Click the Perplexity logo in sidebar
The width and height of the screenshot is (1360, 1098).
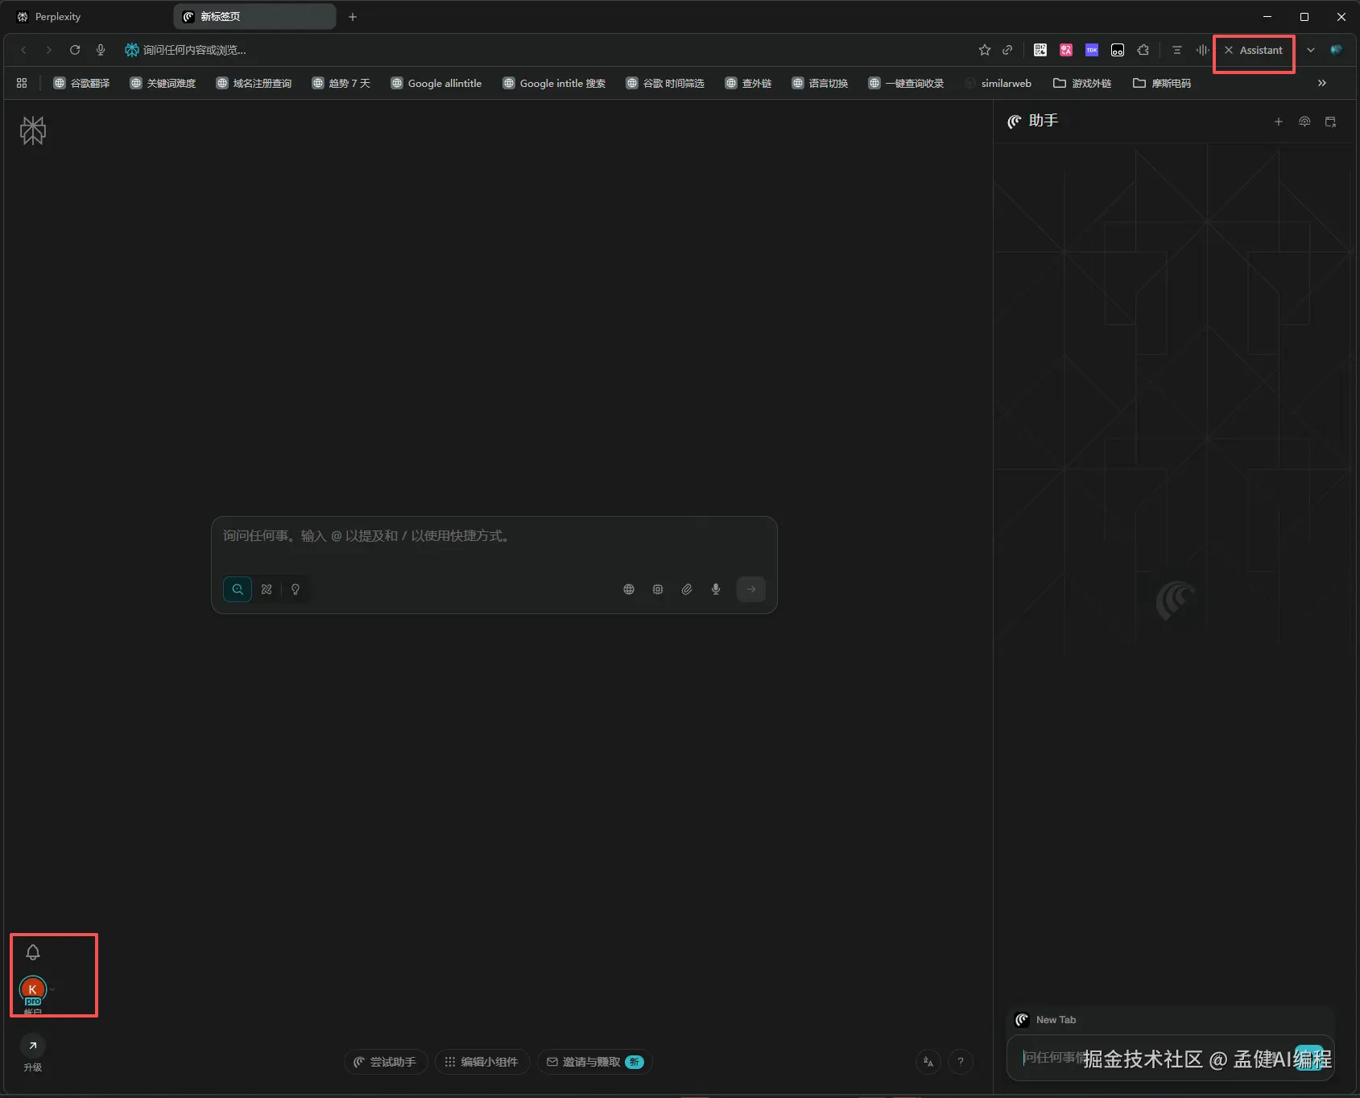(x=33, y=130)
